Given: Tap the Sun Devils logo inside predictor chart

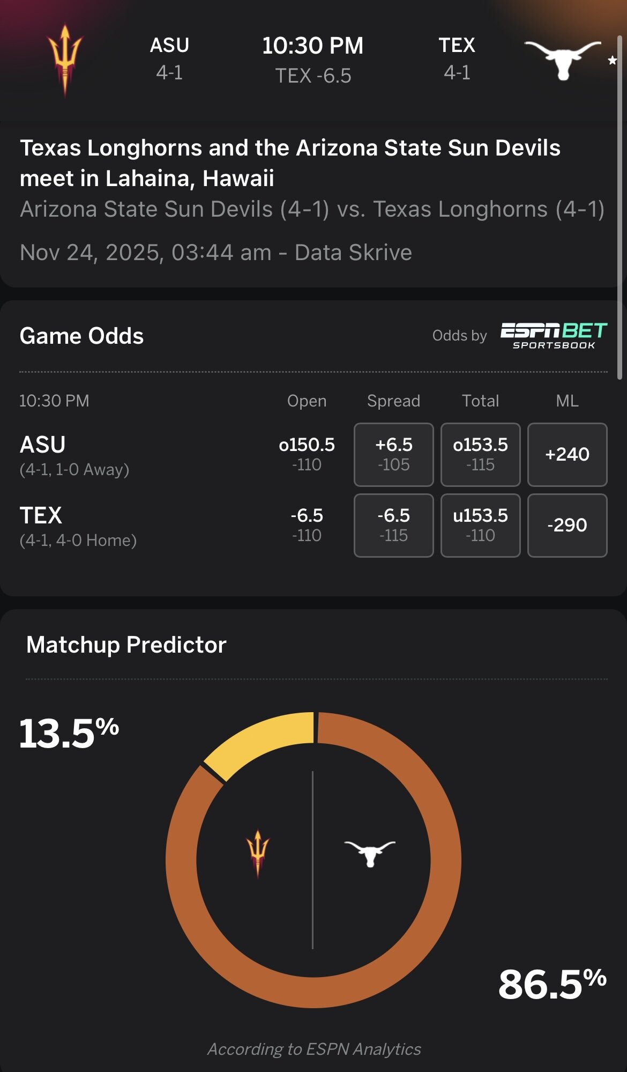Looking at the screenshot, I should click(x=258, y=853).
